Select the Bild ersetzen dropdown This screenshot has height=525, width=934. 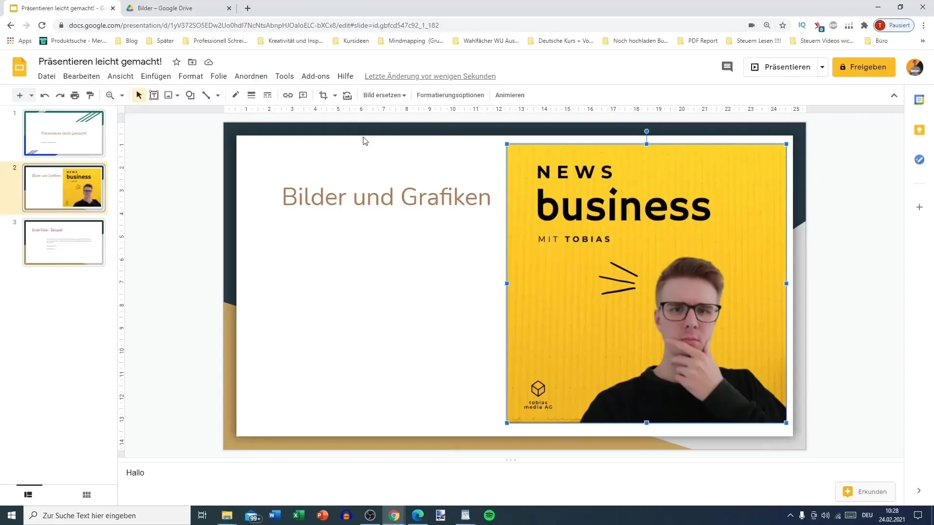click(x=384, y=95)
